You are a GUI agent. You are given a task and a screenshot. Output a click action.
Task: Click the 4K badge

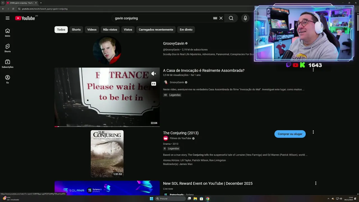pyautogui.click(x=165, y=95)
